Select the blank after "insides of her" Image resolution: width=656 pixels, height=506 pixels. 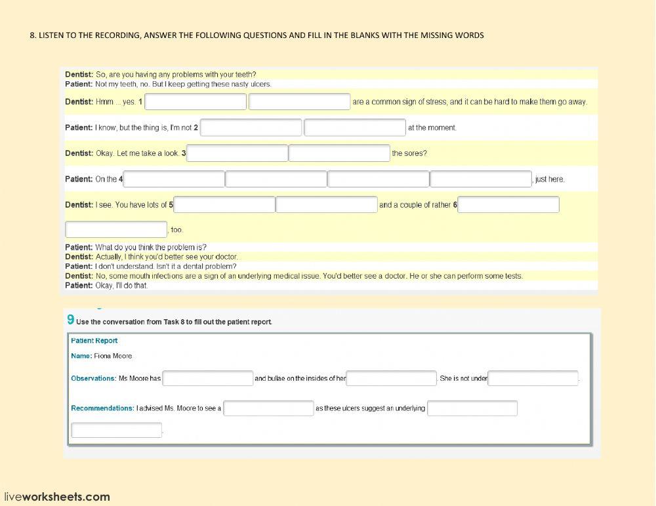click(x=392, y=378)
